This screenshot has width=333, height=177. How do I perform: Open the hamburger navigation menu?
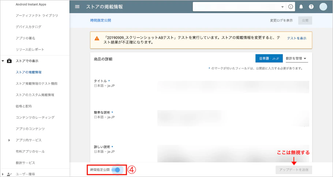click(78, 7)
